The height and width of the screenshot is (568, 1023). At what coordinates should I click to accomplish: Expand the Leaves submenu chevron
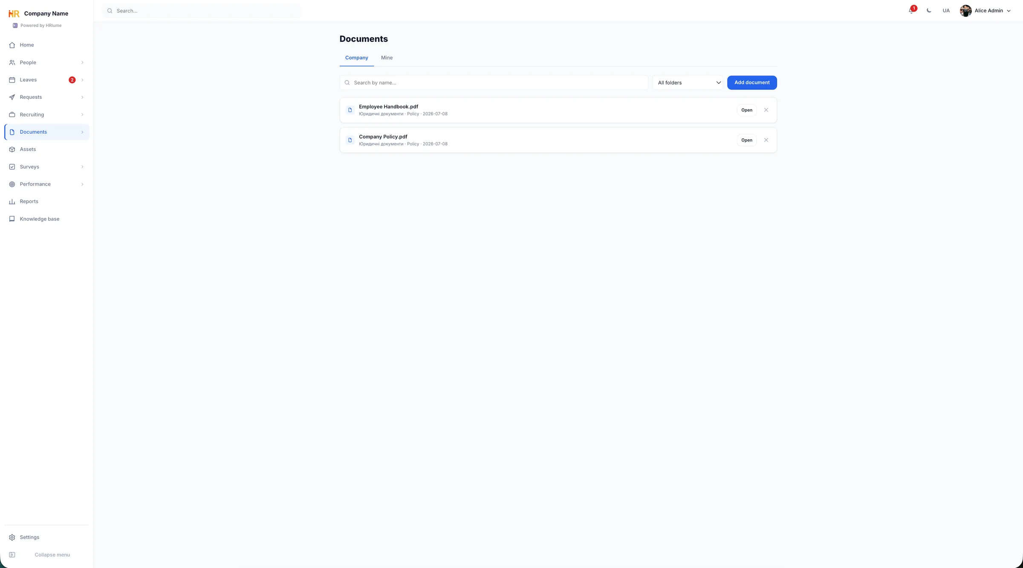[x=82, y=80]
